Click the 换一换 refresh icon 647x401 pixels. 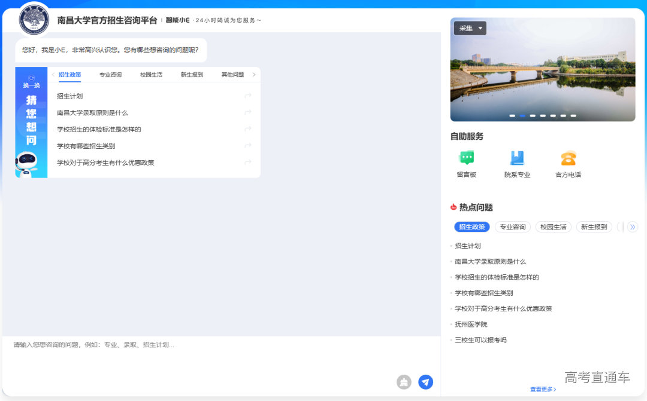pos(31,78)
